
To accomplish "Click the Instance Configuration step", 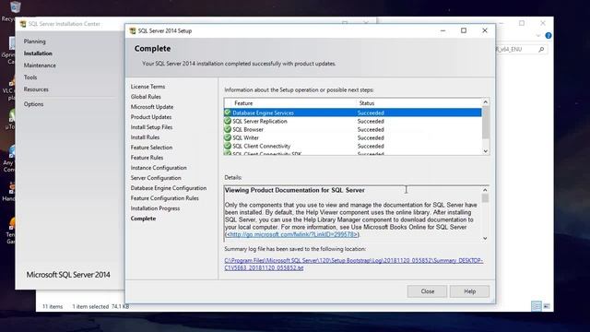I will click(159, 168).
